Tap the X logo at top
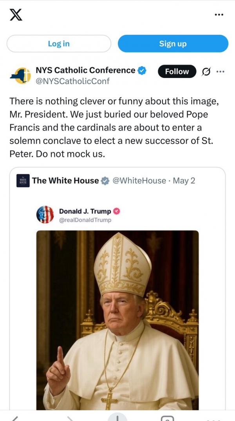This screenshot has width=235, height=421. click(x=16, y=15)
